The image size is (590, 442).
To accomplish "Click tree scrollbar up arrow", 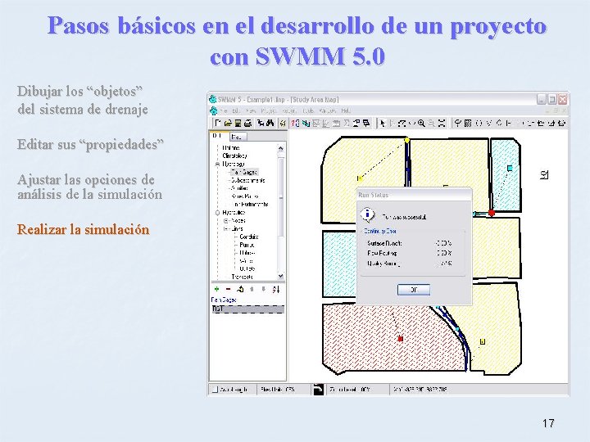I will [281, 148].
